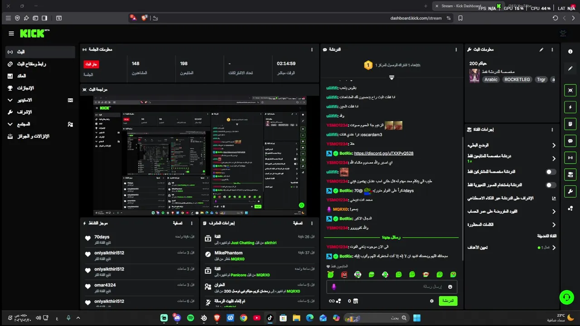Open the Kick hamburger menu

click(11, 34)
